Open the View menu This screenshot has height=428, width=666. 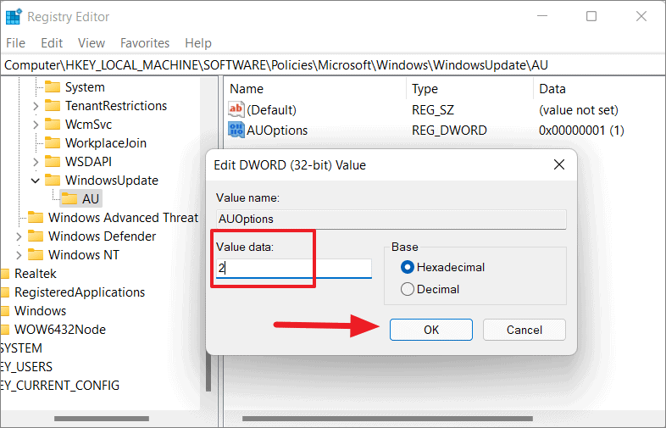point(92,43)
